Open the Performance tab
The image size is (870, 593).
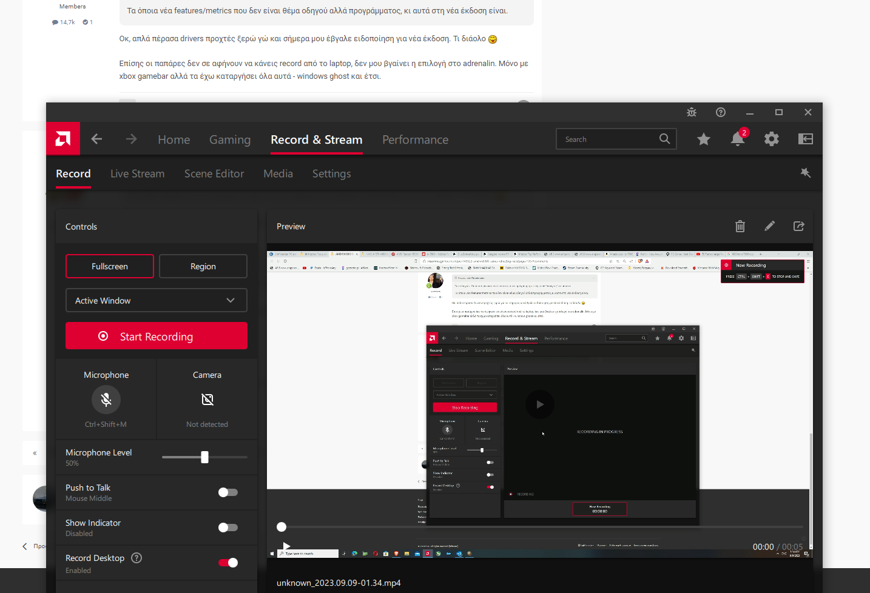[x=416, y=139]
